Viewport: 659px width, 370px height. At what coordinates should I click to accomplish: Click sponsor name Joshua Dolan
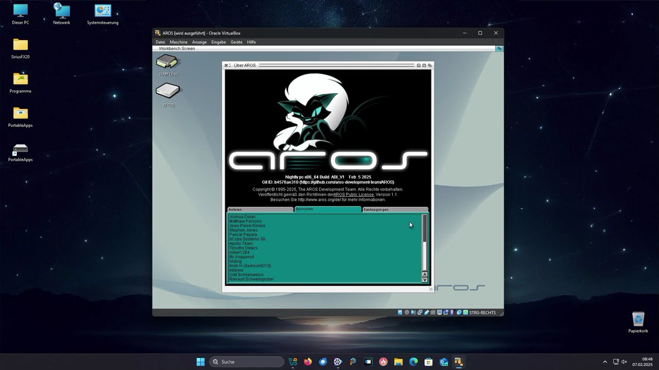pyautogui.click(x=242, y=217)
